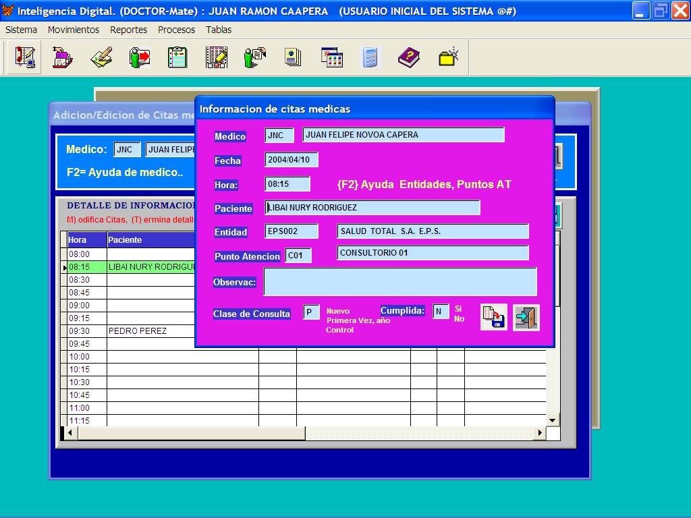
Task: Open the Tablas menu
Action: 219,30
